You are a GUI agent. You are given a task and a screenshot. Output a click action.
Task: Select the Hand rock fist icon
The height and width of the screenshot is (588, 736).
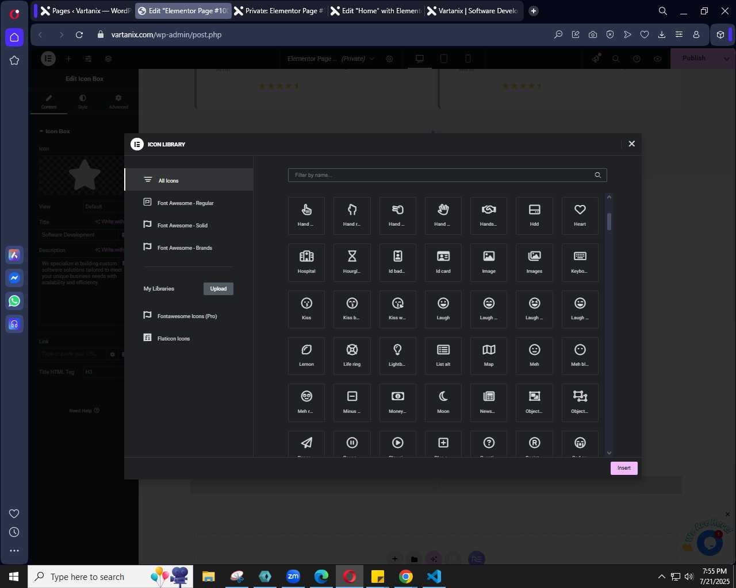352,216
